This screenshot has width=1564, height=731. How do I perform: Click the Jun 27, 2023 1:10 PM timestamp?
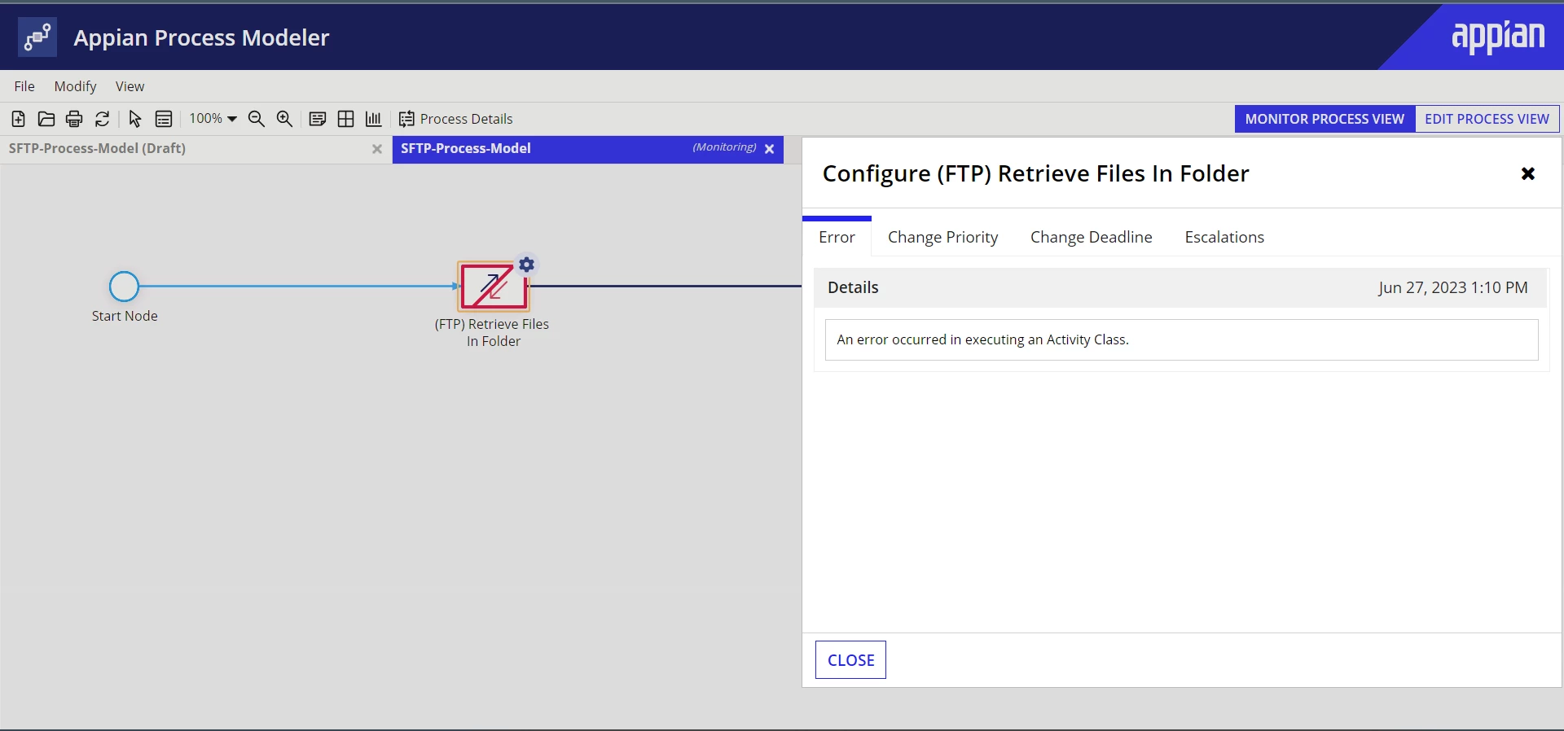pyautogui.click(x=1452, y=287)
